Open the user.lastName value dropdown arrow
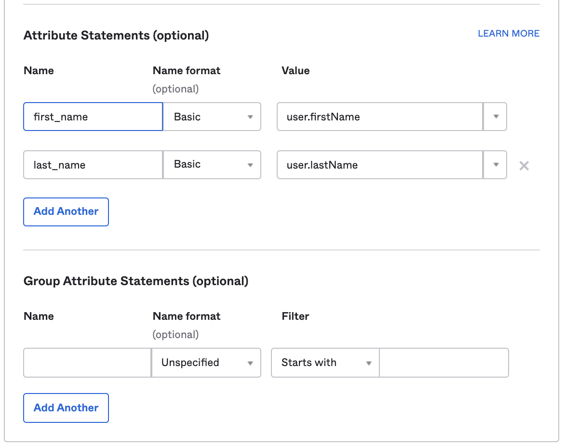Screen dimensions: 565x446 click(x=495, y=165)
